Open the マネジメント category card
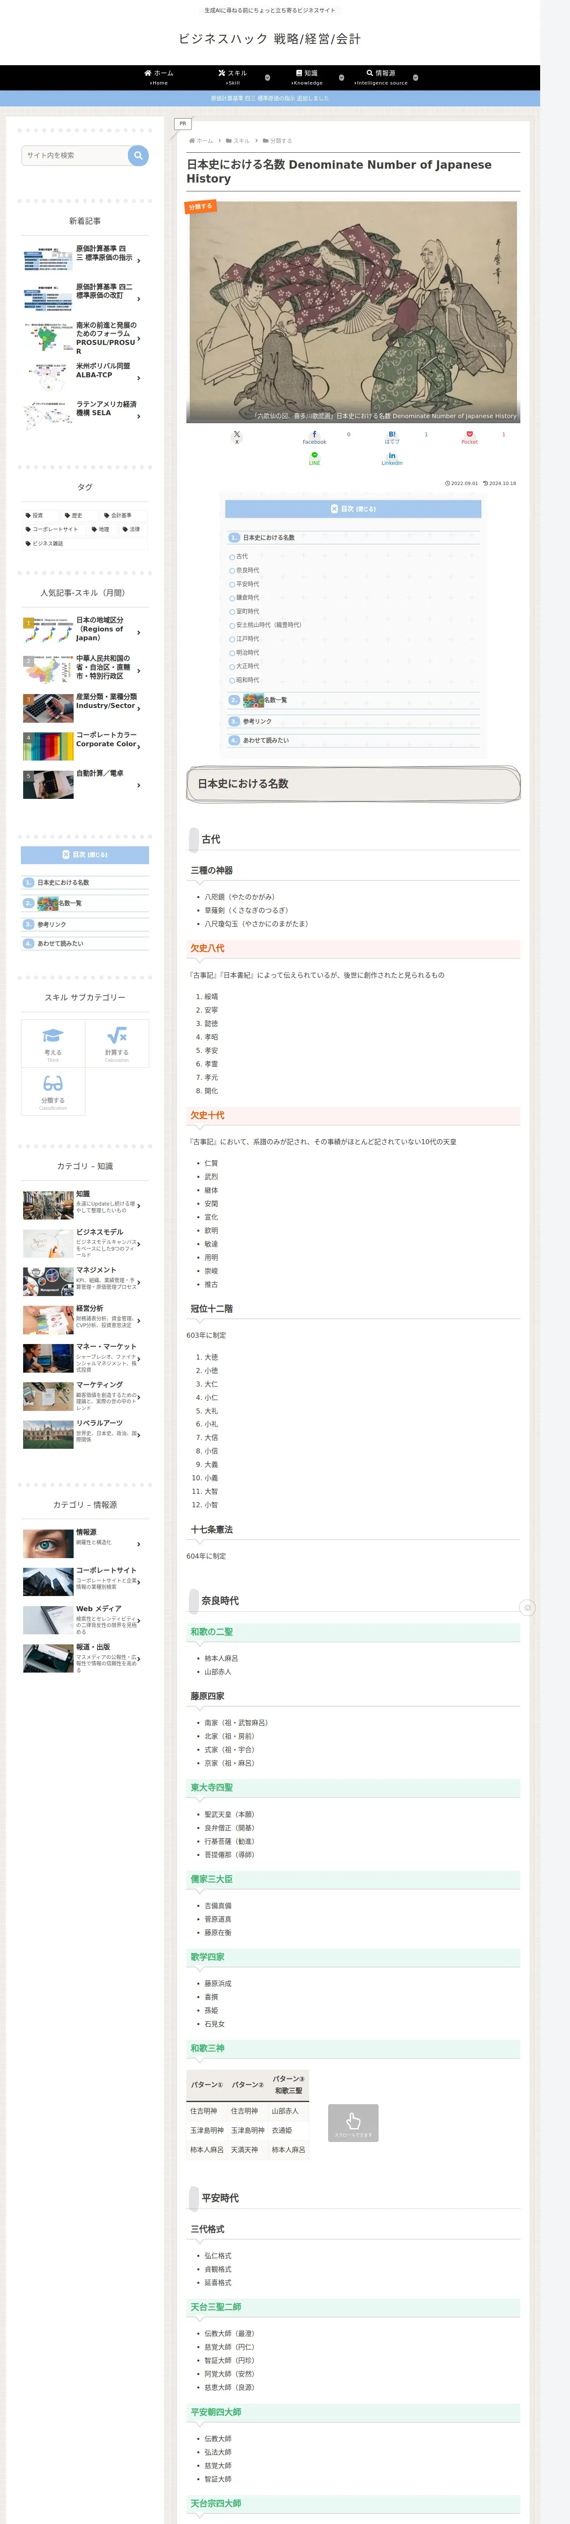Screen dimensions: 570x2524 (85, 1282)
